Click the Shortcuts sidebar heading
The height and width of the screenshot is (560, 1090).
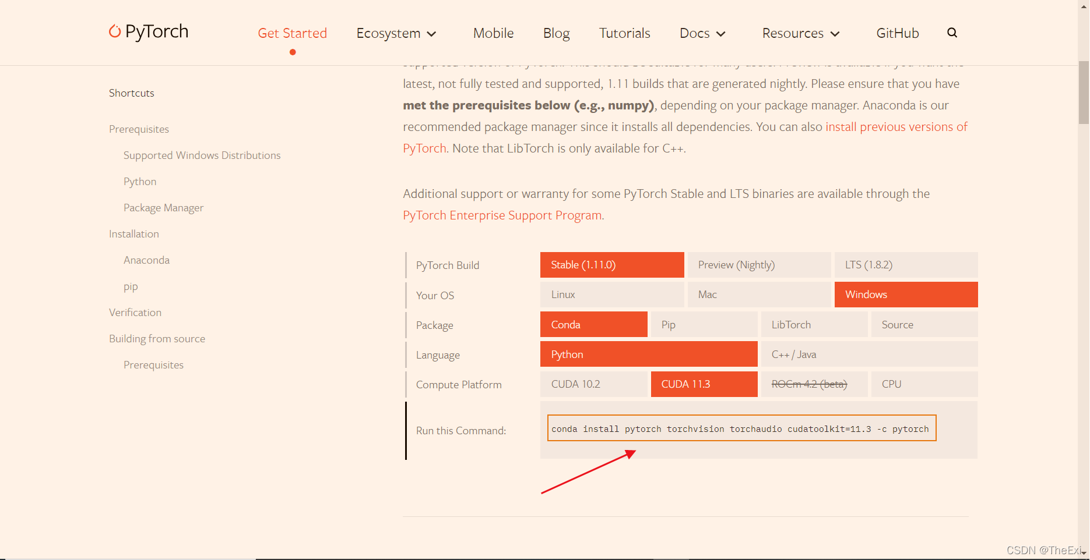pos(131,93)
